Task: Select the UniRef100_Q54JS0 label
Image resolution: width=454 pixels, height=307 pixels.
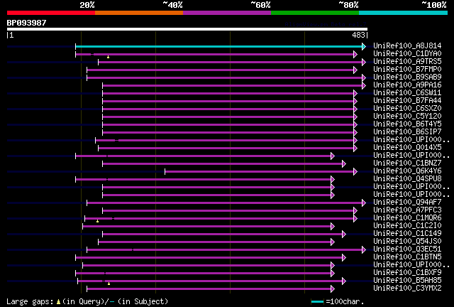Action: pos(407,241)
